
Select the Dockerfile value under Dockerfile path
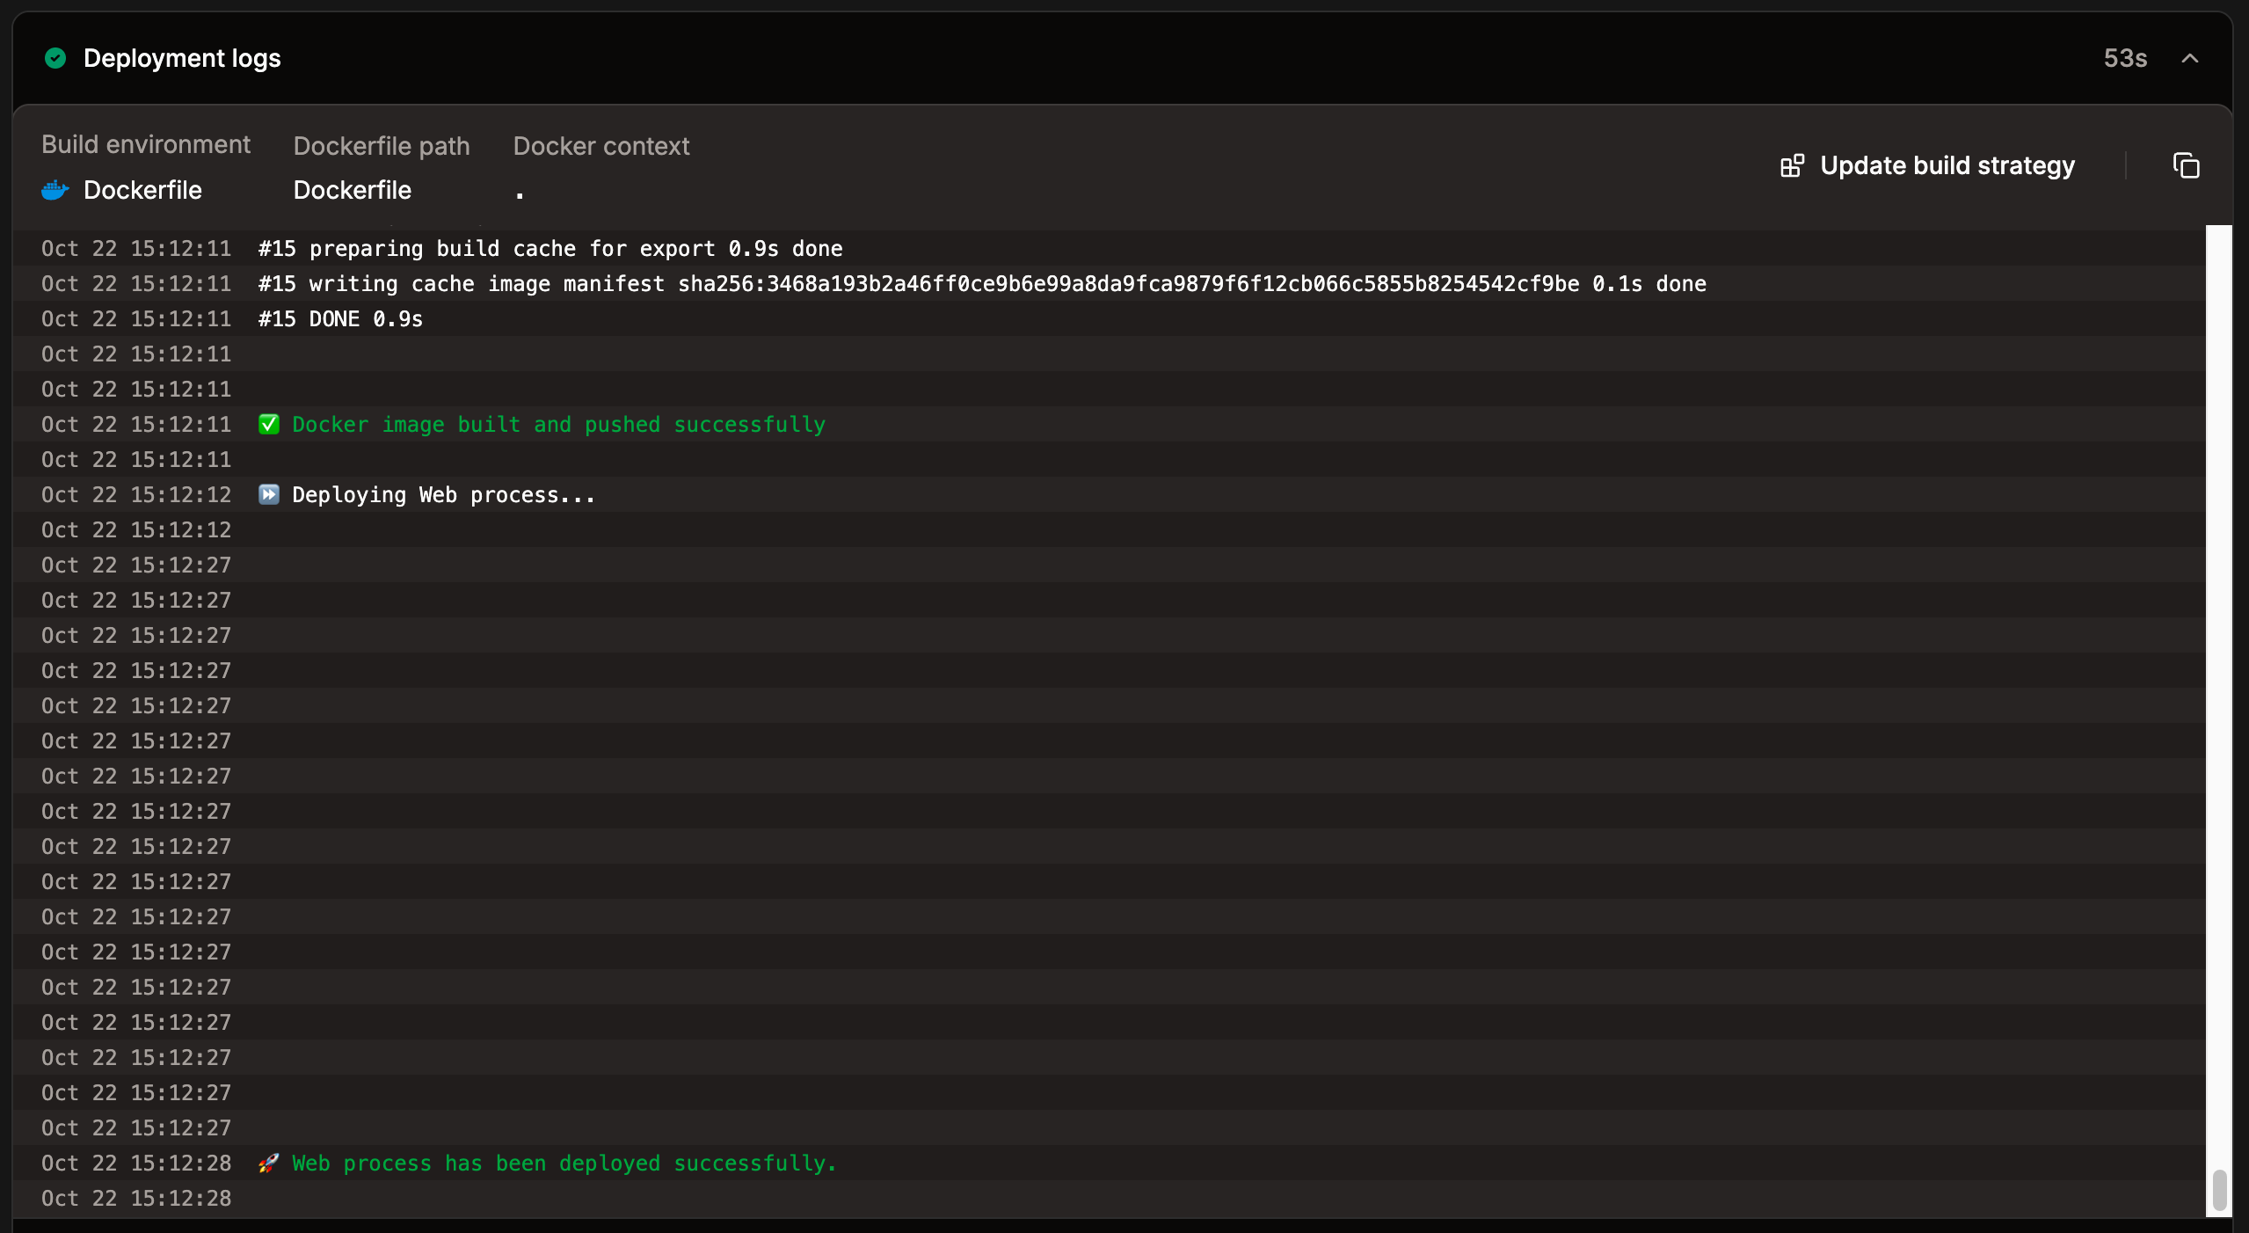tap(352, 190)
